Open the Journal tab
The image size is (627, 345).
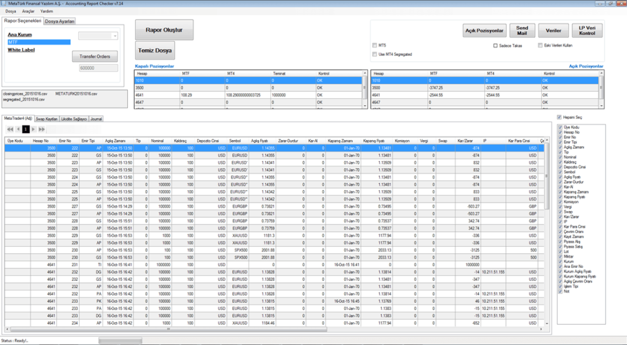tap(96, 119)
